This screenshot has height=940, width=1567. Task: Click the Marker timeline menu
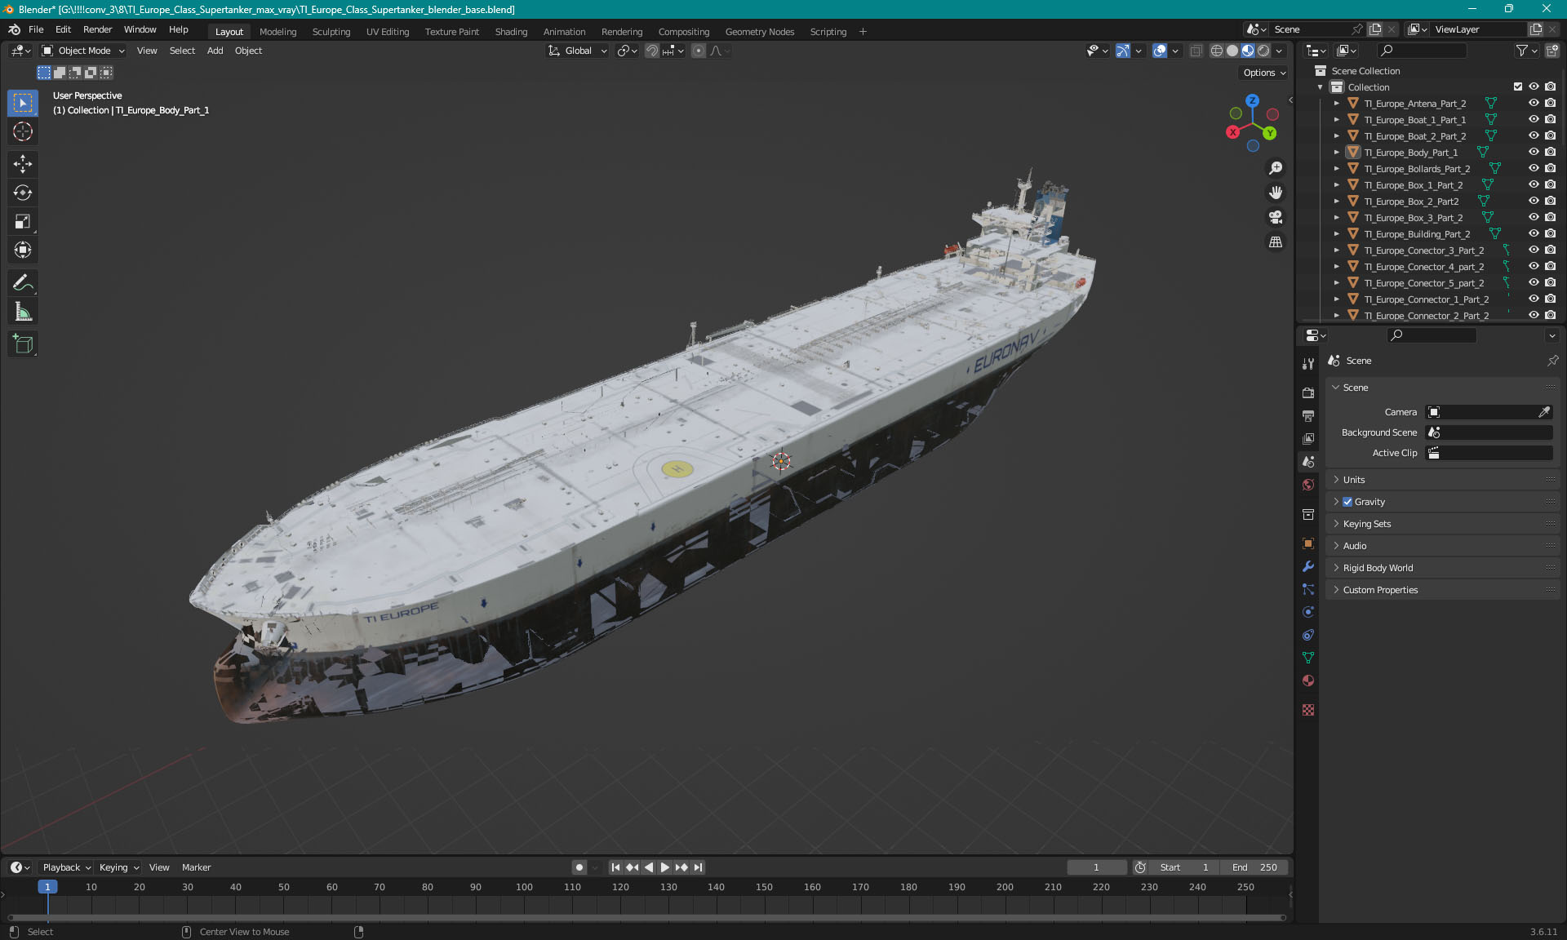pos(196,867)
